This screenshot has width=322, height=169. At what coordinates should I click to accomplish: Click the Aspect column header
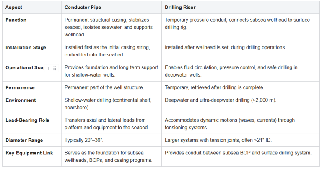point(14,8)
